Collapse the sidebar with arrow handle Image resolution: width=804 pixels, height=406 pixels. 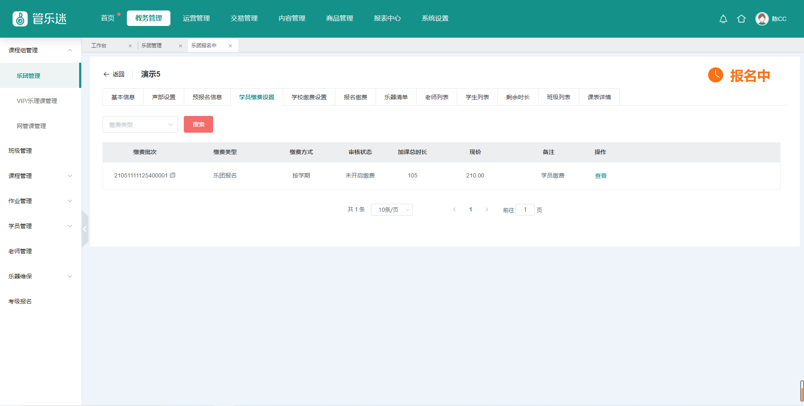[85, 229]
